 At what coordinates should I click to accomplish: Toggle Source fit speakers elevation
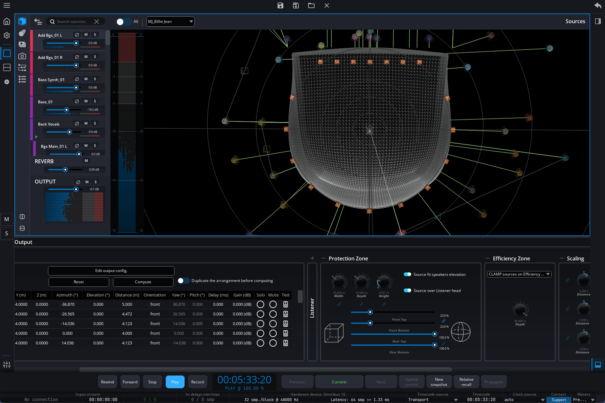pyautogui.click(x=407, y=275)
